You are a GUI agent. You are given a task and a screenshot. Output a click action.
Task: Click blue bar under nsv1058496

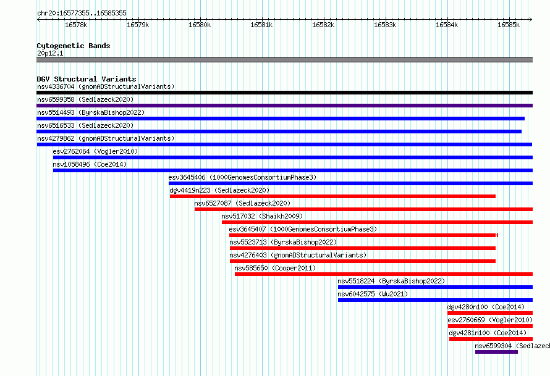click(x=293, y=170)
